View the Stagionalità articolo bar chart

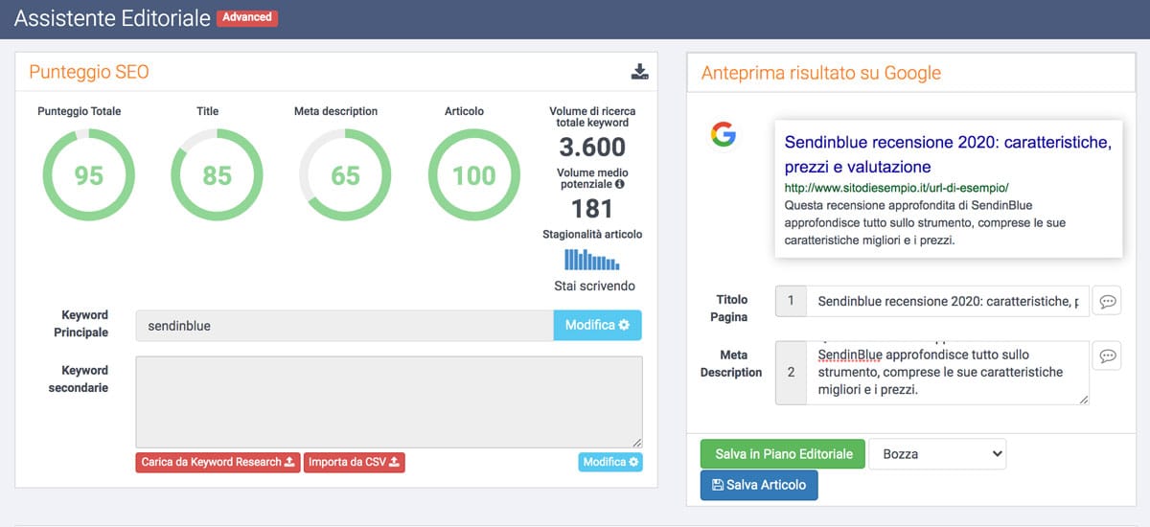[x=591, y=259]
